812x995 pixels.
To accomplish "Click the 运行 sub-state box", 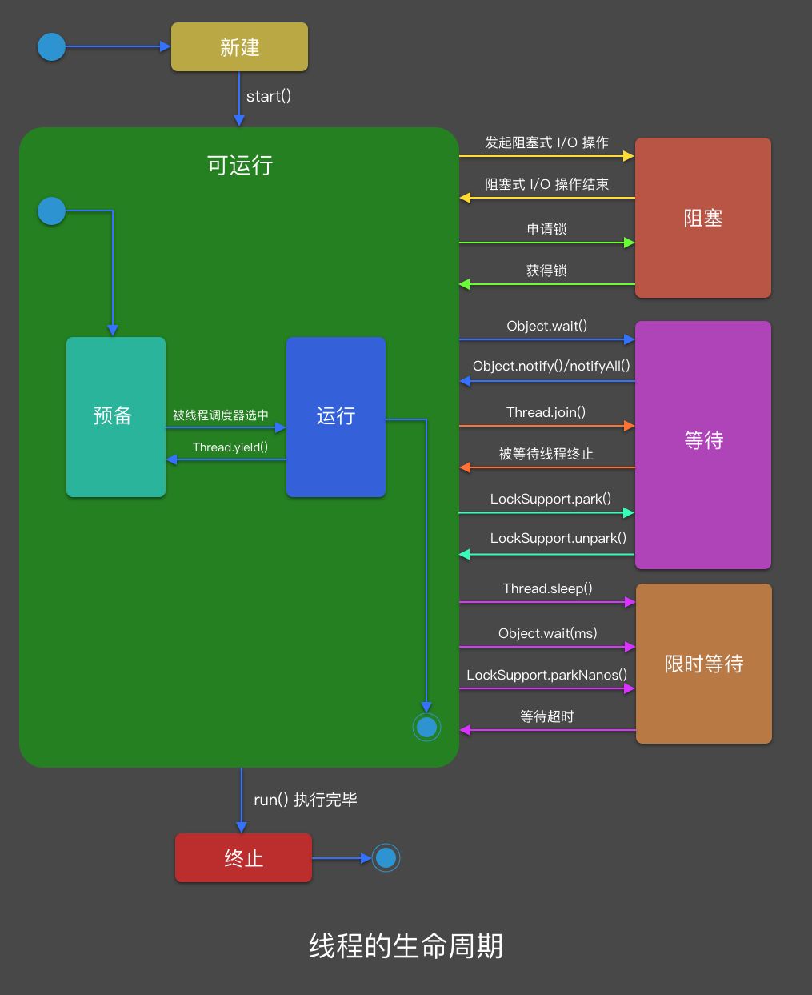I will click(335, 416).
